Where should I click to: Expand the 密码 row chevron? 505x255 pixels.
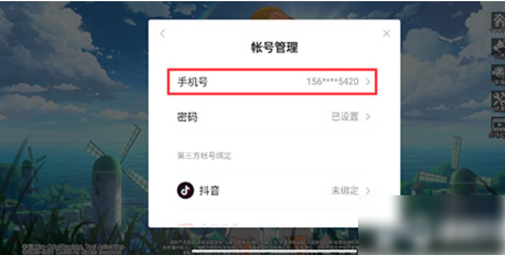pyautogui.click(x=368, y=117)
